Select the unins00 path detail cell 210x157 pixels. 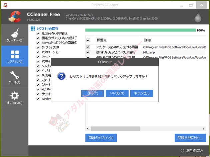[x=174, y=47]
